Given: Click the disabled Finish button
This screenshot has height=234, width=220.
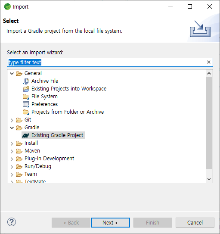Looking at the screenshot, I should 153,222.
